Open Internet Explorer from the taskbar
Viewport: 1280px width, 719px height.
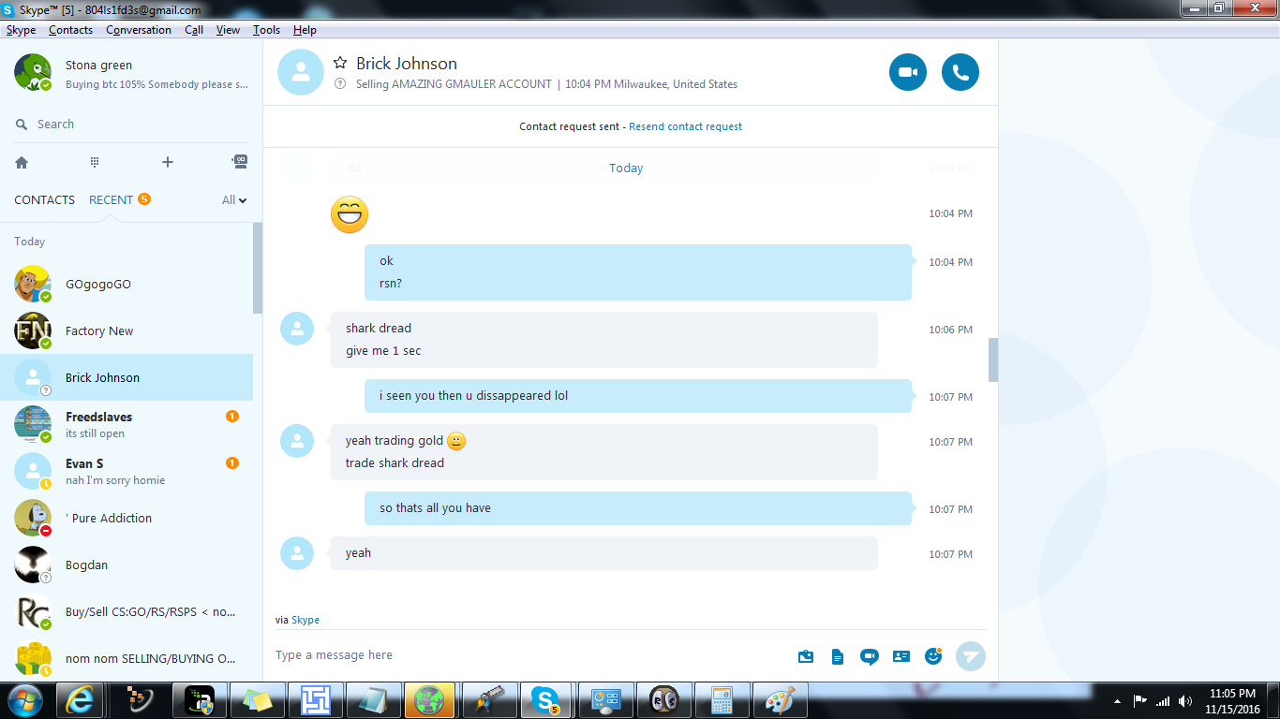click(81, 700)
